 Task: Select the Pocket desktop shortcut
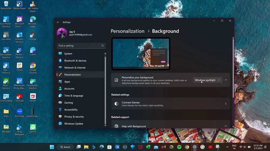33,97
